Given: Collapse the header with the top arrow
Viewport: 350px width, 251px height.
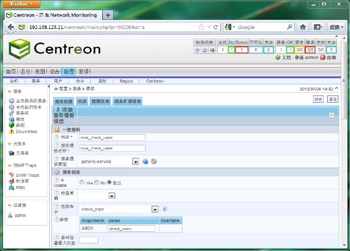Looking at the screenshot, I should pos(337,36).
